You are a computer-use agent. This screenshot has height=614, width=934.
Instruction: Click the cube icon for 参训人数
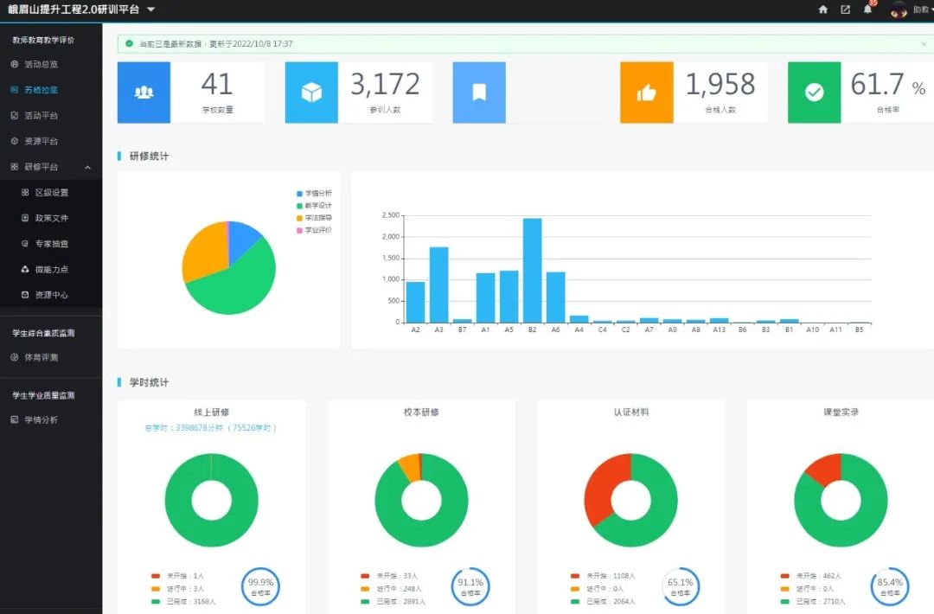tap(311, 93)
